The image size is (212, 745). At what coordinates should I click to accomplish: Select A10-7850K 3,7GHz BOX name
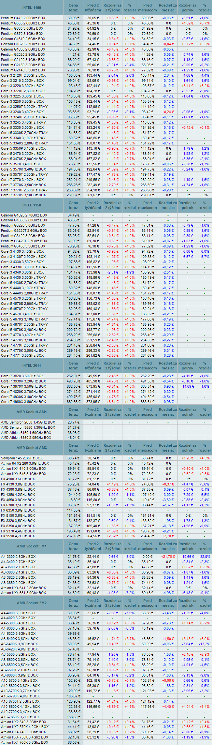click(21, 717)
